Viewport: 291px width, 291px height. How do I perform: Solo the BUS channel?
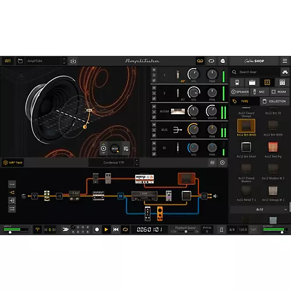pos(154,130)
